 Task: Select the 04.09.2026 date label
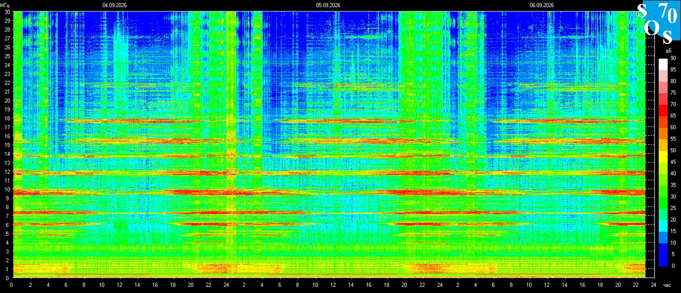click(115, 5)
